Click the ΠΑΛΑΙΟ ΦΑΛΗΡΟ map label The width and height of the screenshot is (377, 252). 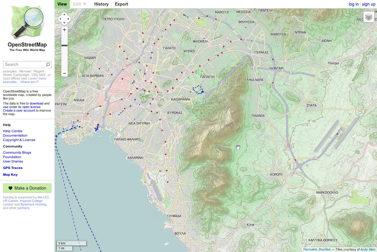pyautogui.click(x=127, y=139)
